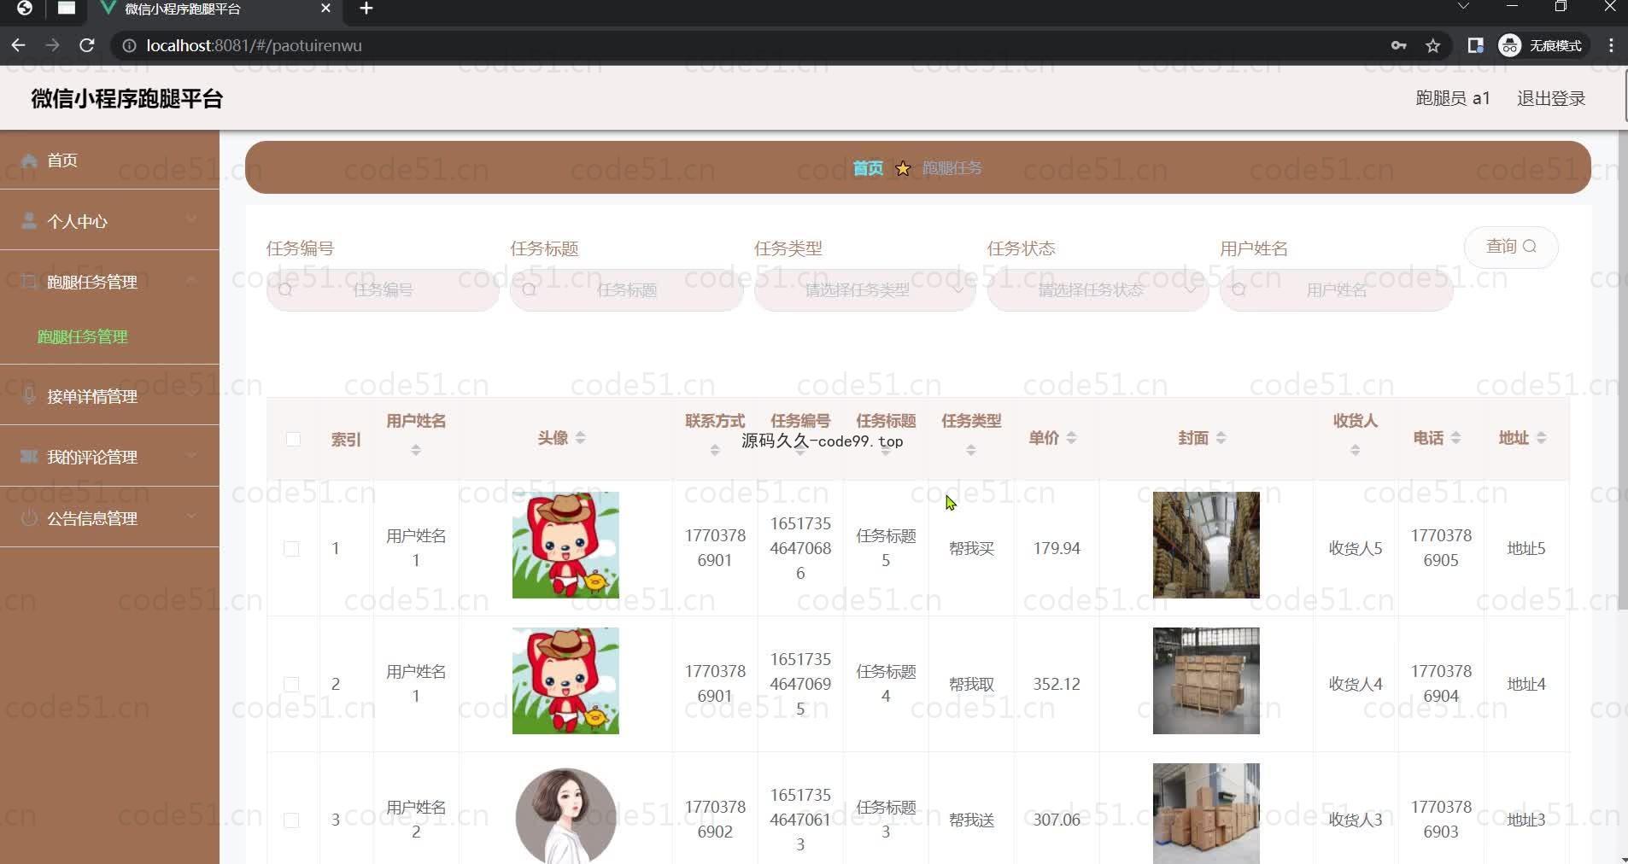This screenshot has height=864, width=1628.
Task: Click the power icon beside 公告信息管理
Action: pos(29,518)
